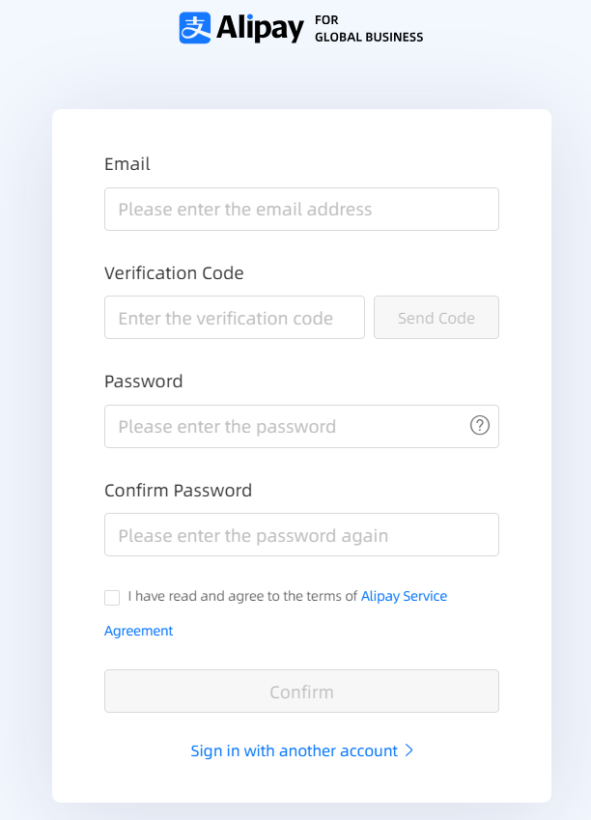
Task: Click the blue 'Alipay Service' link text
Action: (x=404, y=596)
